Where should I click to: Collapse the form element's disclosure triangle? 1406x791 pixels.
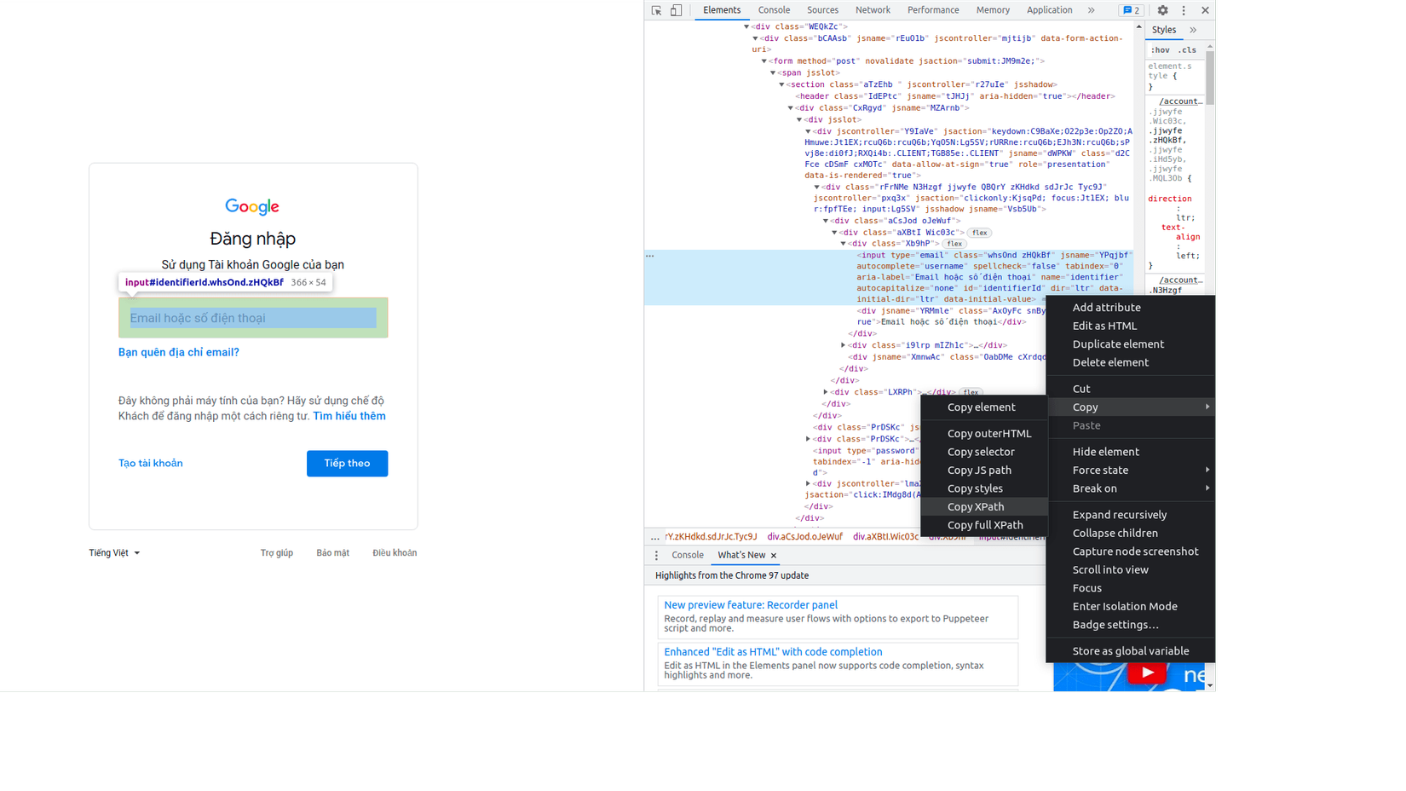tap(764, 61)
